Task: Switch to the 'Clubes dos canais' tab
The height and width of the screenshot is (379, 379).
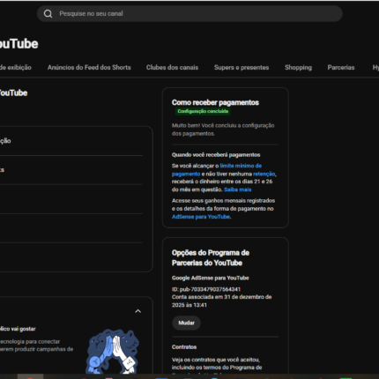Action: 172,67
